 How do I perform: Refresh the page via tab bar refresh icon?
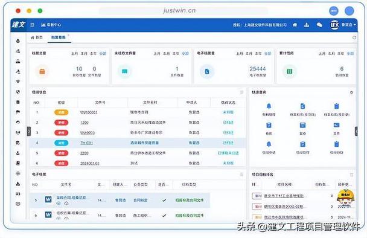(x=354, y=37)
